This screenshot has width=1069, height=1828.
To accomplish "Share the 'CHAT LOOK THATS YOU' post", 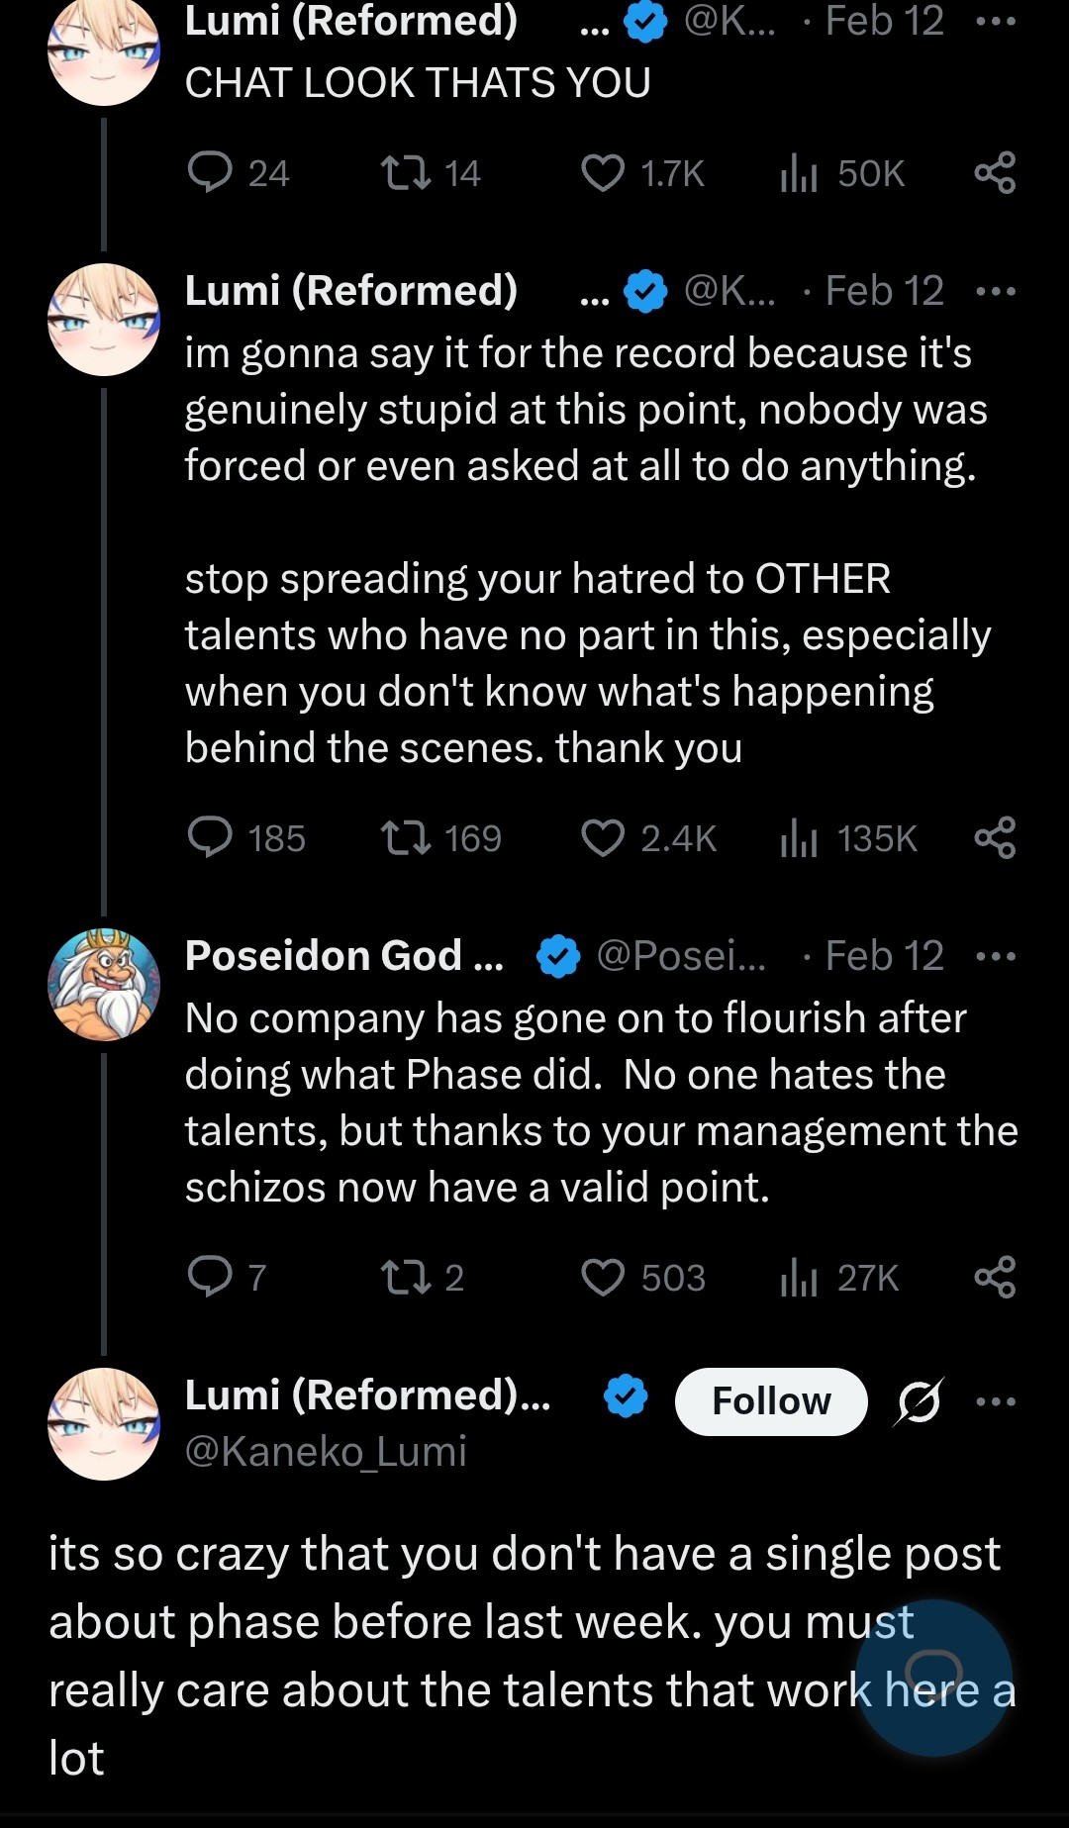I will tap(995, 173).
